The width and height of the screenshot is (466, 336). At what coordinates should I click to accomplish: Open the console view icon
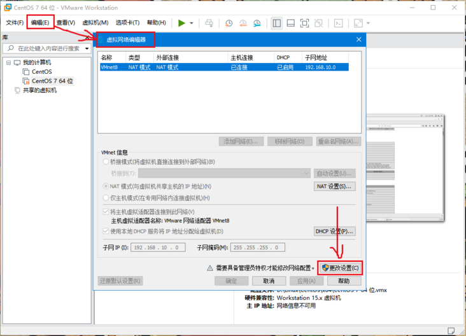339,23
